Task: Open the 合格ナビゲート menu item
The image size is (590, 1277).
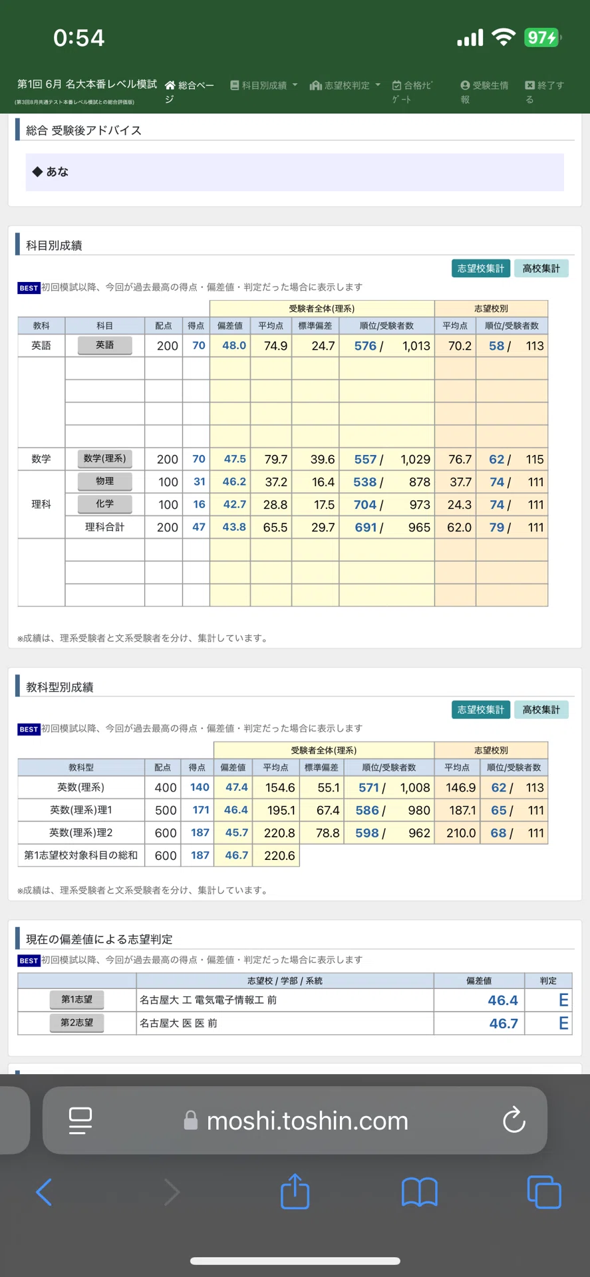Action: pyautogui.click(x=412, y=92)
